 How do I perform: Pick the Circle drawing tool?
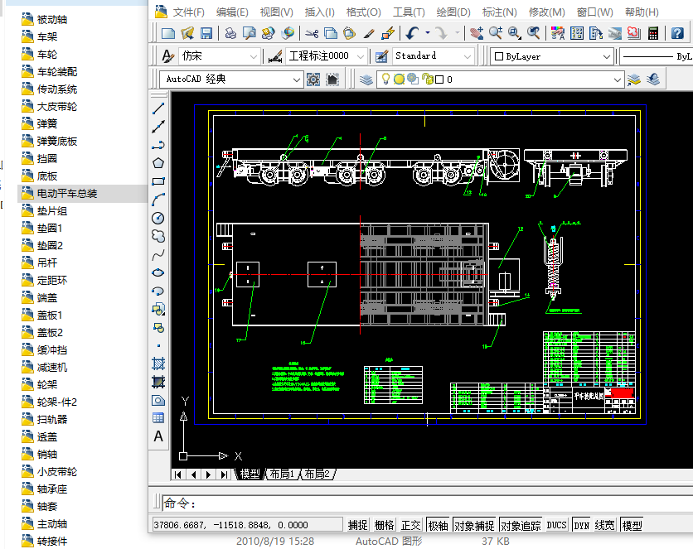[158, 218]
